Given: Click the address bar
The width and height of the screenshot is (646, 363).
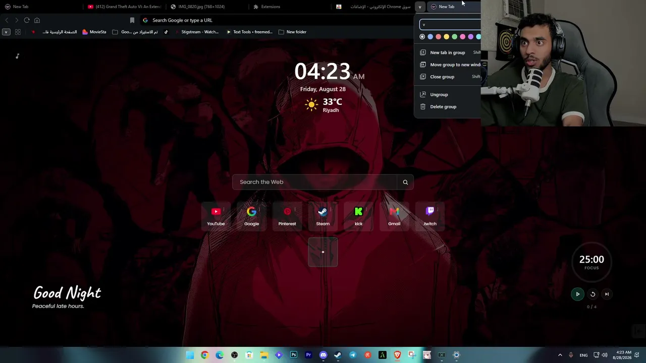Looking at the screenshot, I should pyautogui.click(x=278, y=20).
